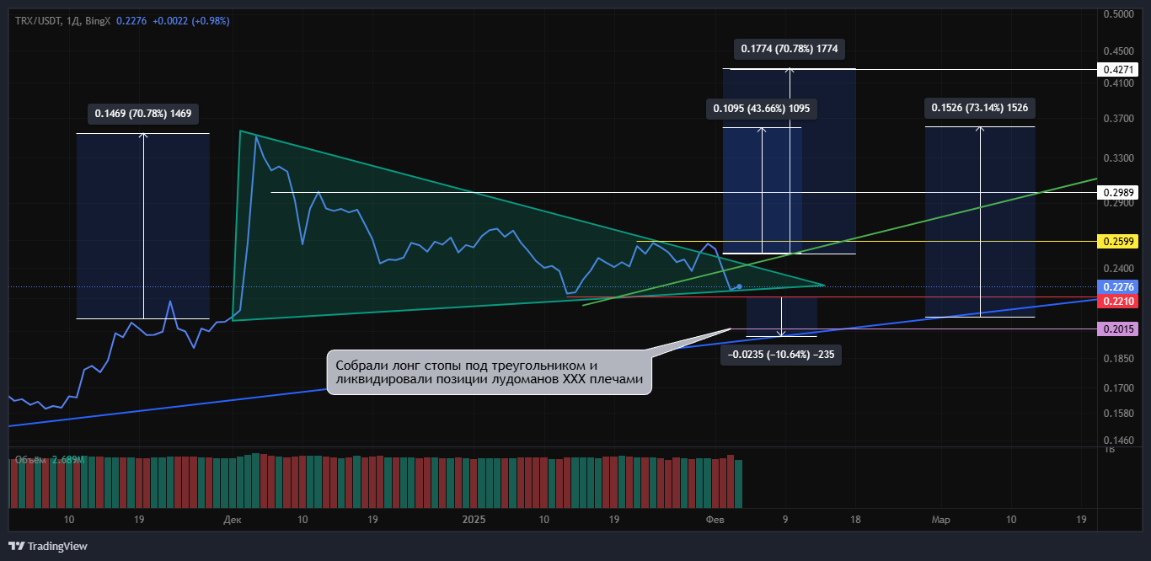Viewport: 1151px width, 561px height.
Task: Click the 0.1580 price axis label
Action: 1118,414
